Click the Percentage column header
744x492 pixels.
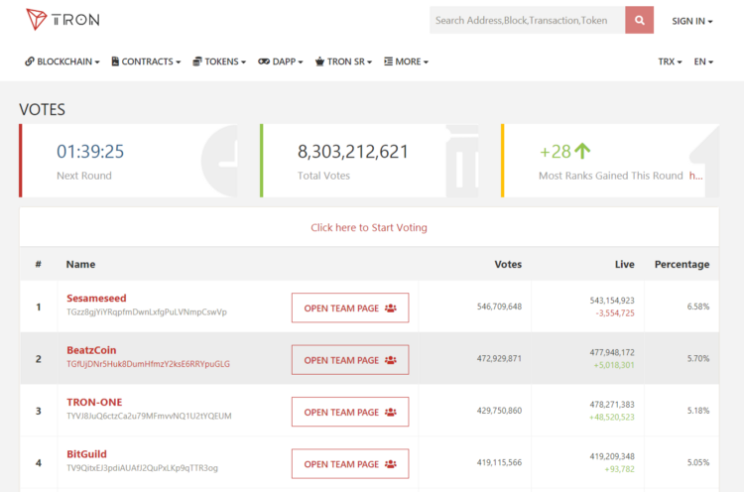coord(682,264)
